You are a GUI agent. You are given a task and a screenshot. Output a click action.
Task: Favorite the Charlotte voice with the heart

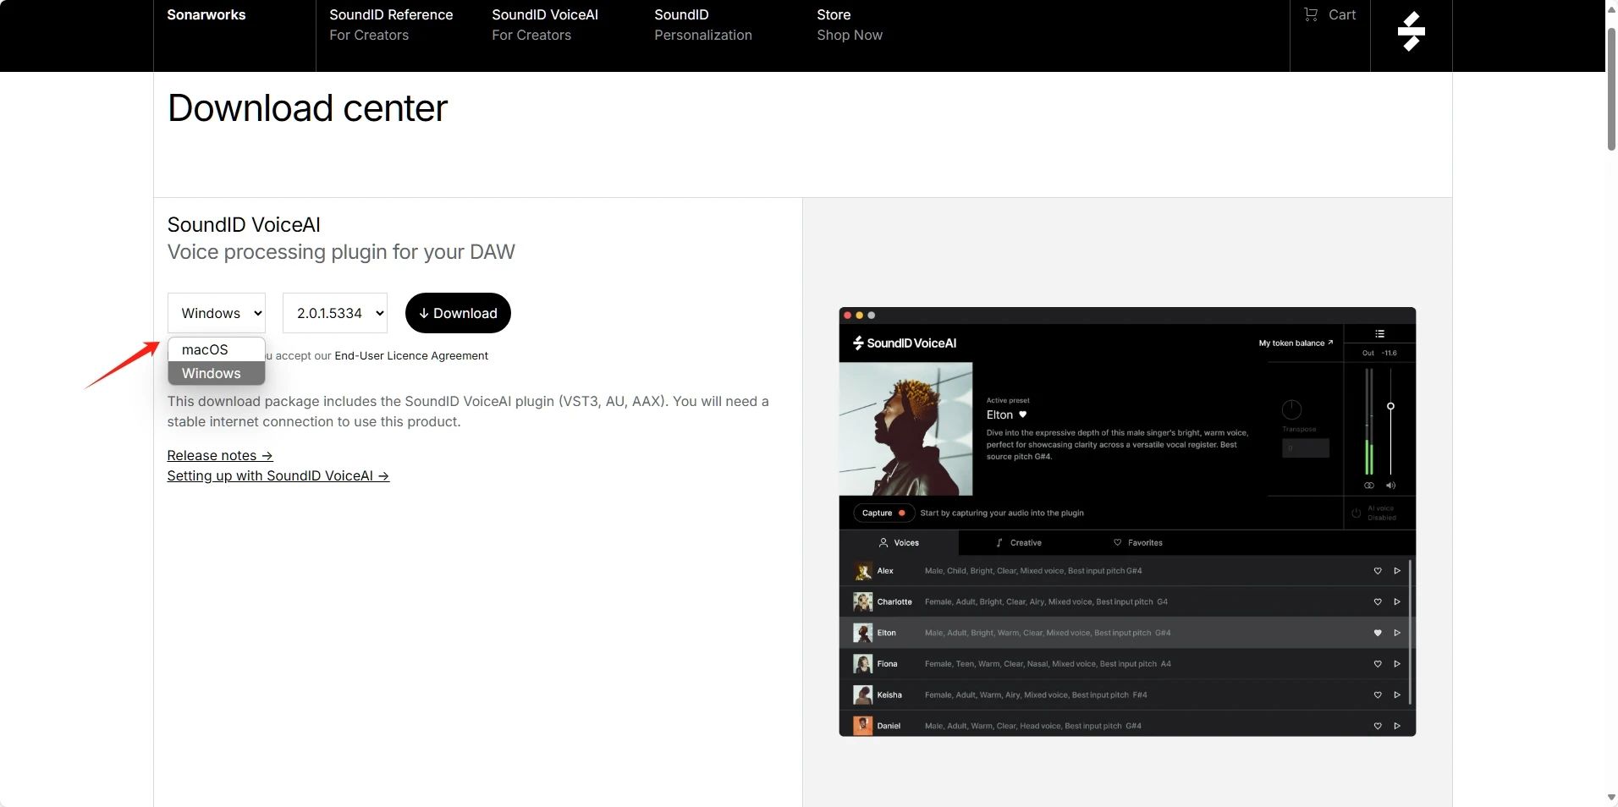[1378, 602]
